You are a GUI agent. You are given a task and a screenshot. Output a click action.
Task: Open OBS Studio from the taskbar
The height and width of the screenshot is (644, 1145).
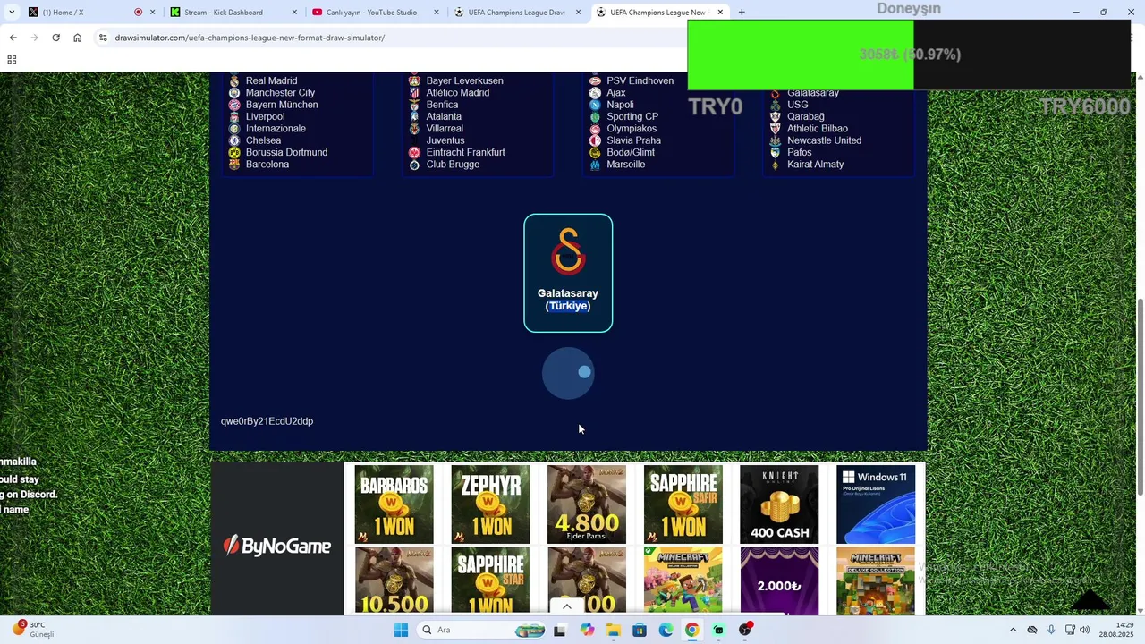745,630
